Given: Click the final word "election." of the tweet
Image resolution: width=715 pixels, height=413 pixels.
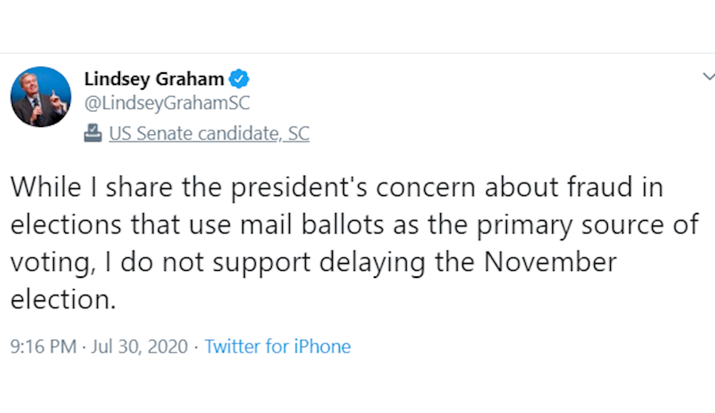Looking at the screenshot, I should (64, 299).
